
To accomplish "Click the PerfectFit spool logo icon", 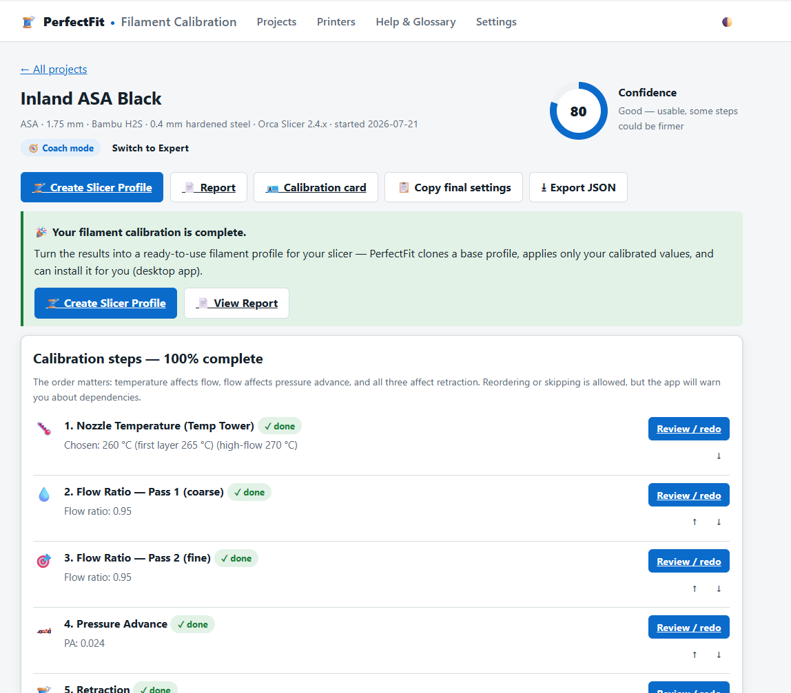I will pos(29,22).
